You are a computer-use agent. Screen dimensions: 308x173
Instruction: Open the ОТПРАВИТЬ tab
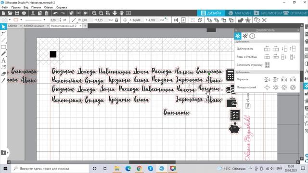pyautogui.click(x=295, y=13)
